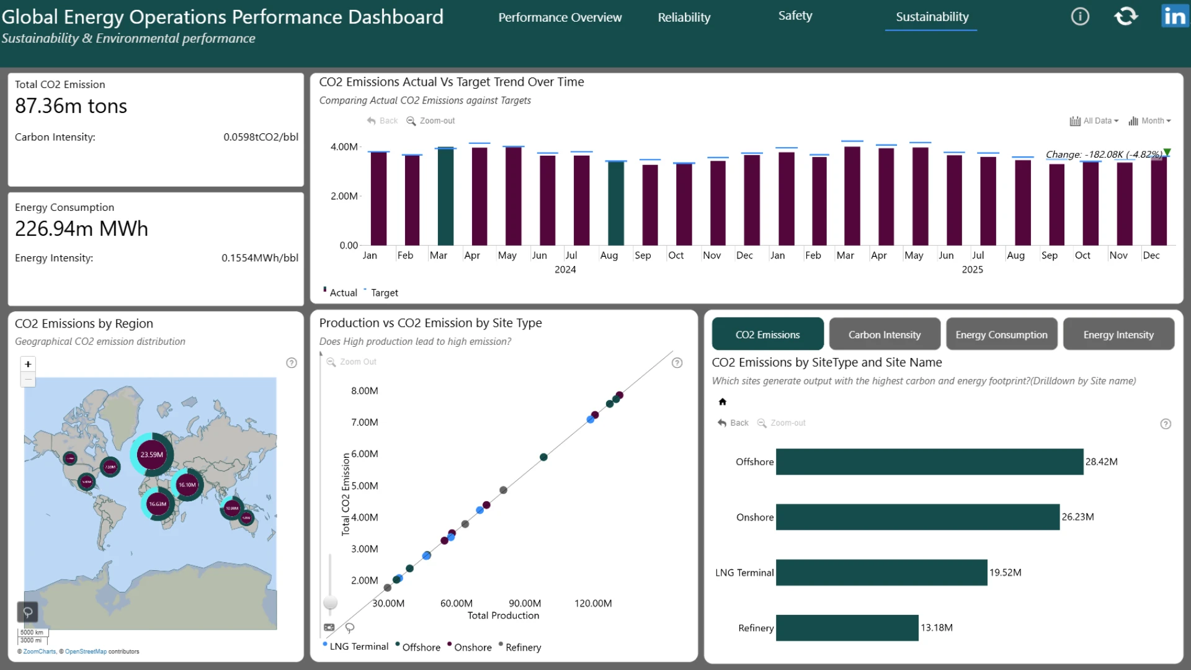The height and width of the screenshot is (670, 1191).
Task: Select the Carbon Intensity button
Action: (885, 334)
